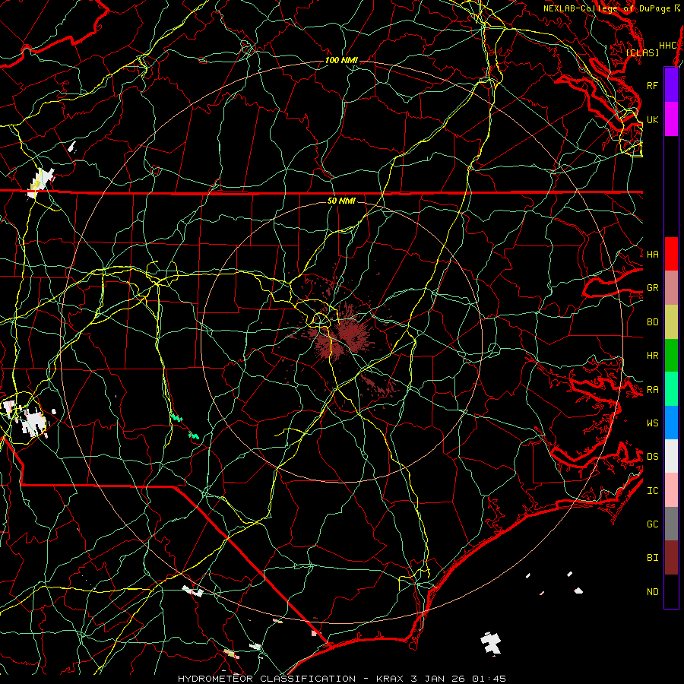The height and width of the screenshot is (684, 684).
Task: Click the HHC product label
Action: (x=667, y=46)
